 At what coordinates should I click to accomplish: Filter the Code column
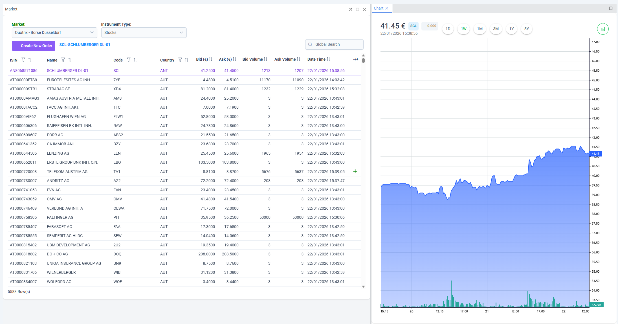[129, 60]
